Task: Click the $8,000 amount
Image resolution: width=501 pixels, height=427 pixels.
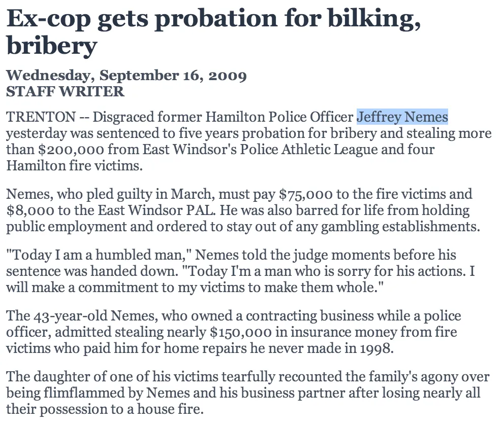Action: 30,210
